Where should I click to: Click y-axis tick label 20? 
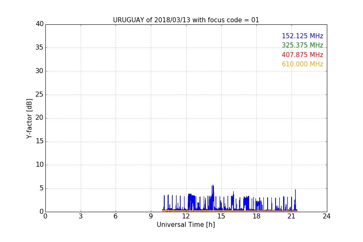pyautogui.click(x=39, y=118)
